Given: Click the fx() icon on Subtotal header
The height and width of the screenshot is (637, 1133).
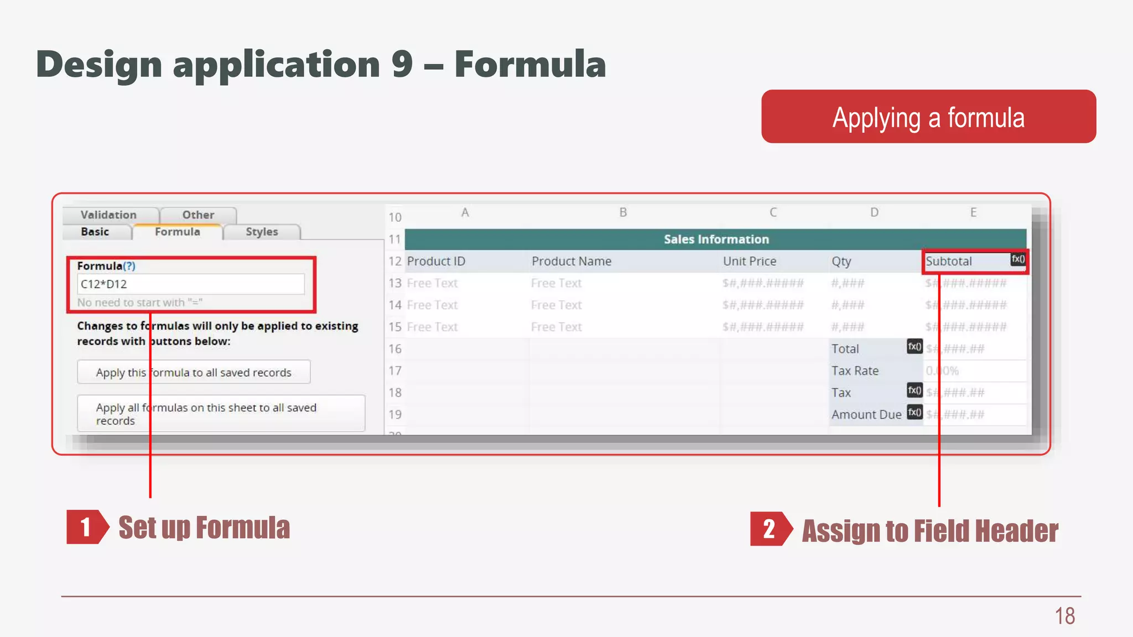Looking at the screenshot, I should [1018, 259].
